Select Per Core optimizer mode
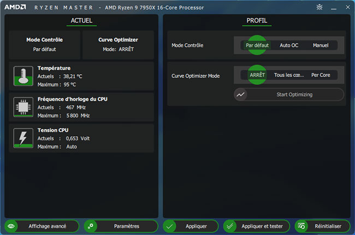This screenshot has width=355, height=235. 321,75
